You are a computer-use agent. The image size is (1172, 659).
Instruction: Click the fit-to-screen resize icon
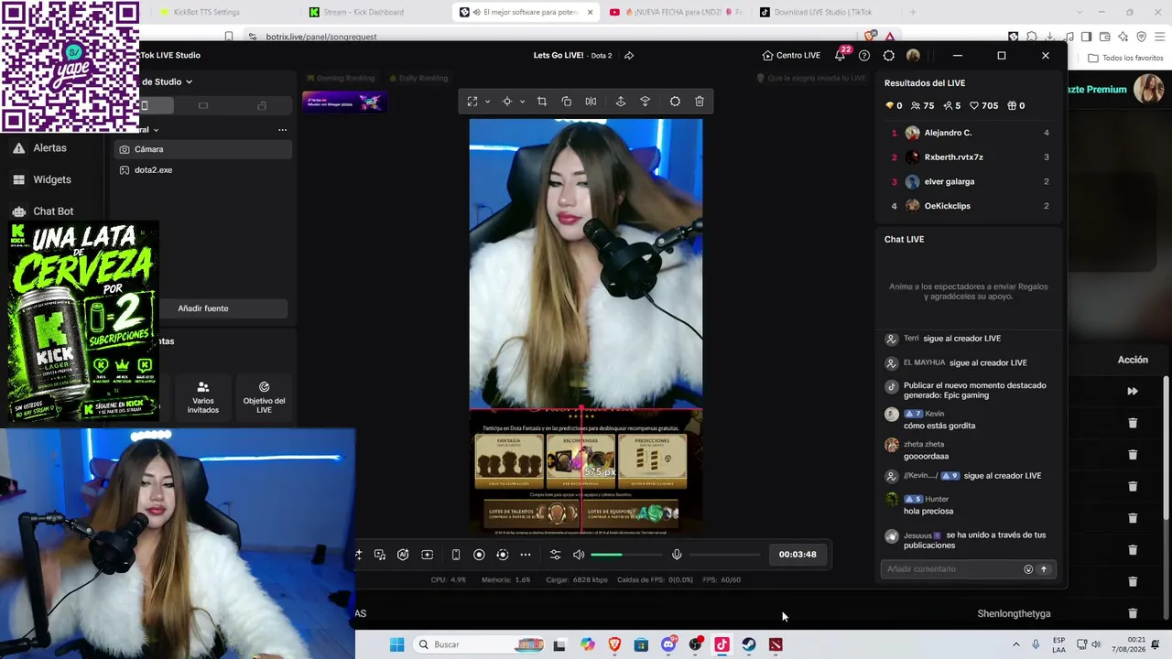[472, 102]
